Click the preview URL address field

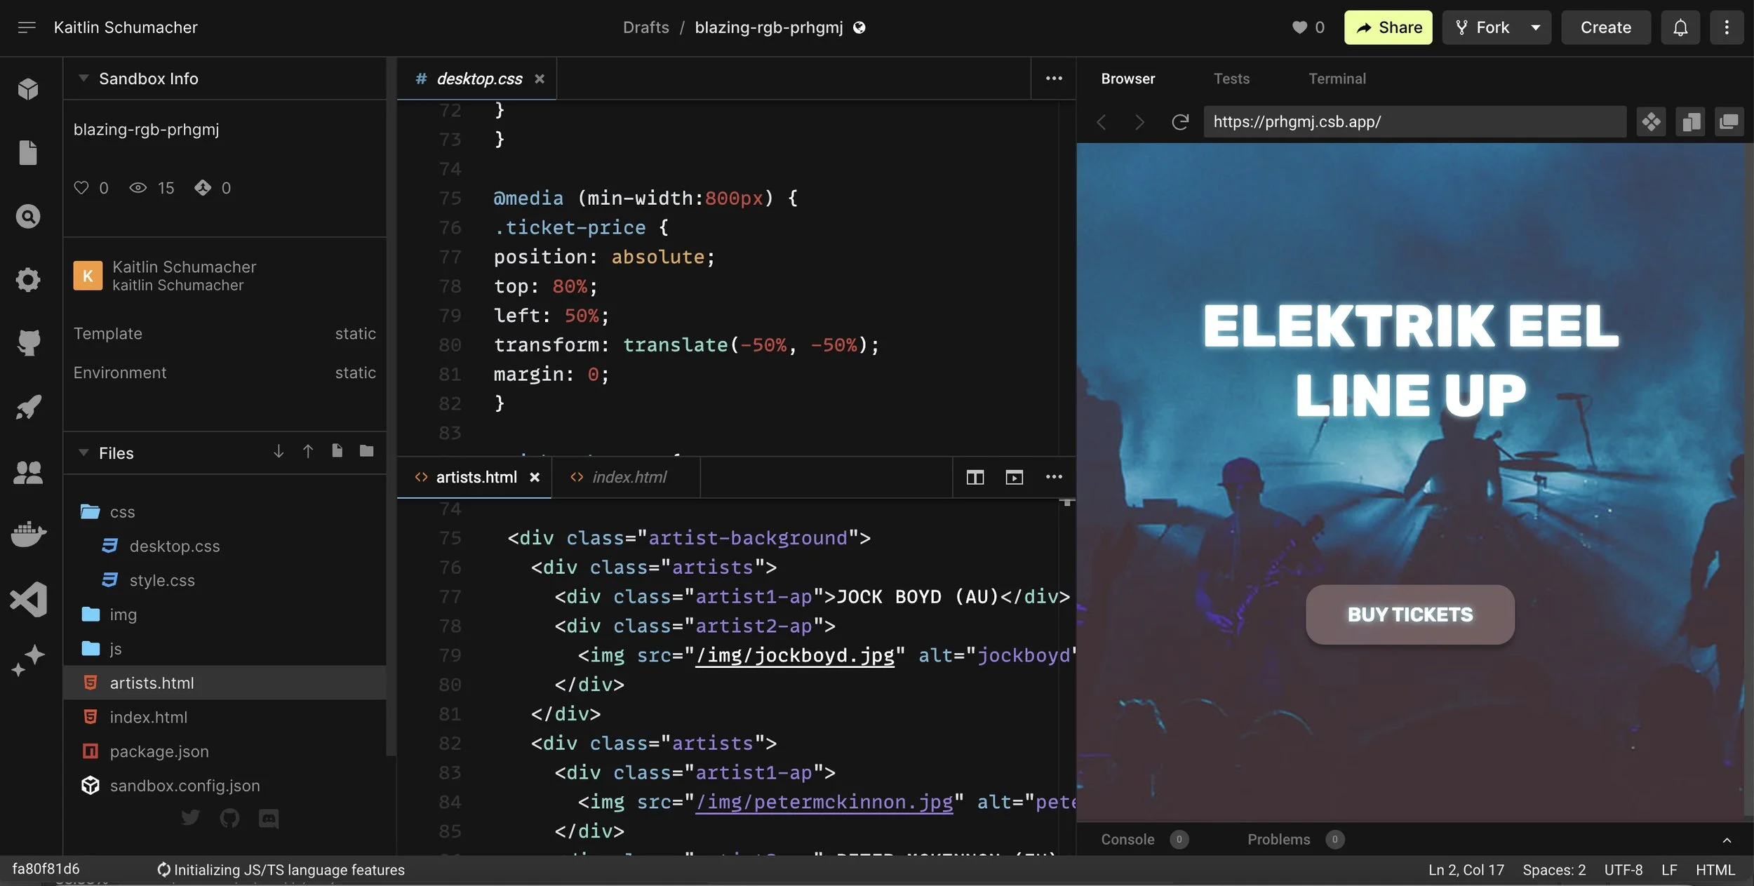pyautogui.click(x=1414, y=122)
